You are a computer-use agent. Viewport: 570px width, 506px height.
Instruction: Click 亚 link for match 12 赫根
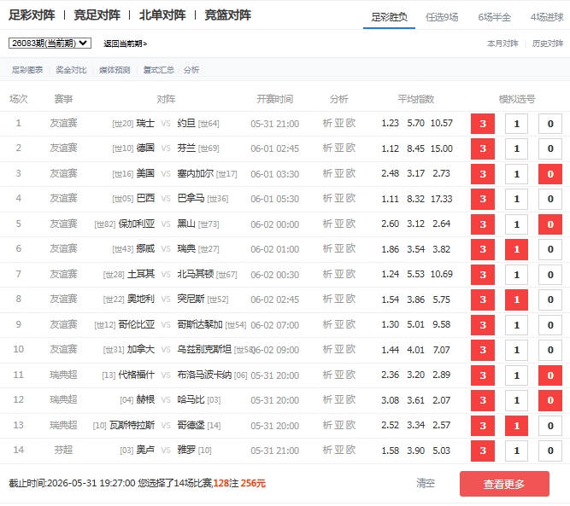pos(339,399)
